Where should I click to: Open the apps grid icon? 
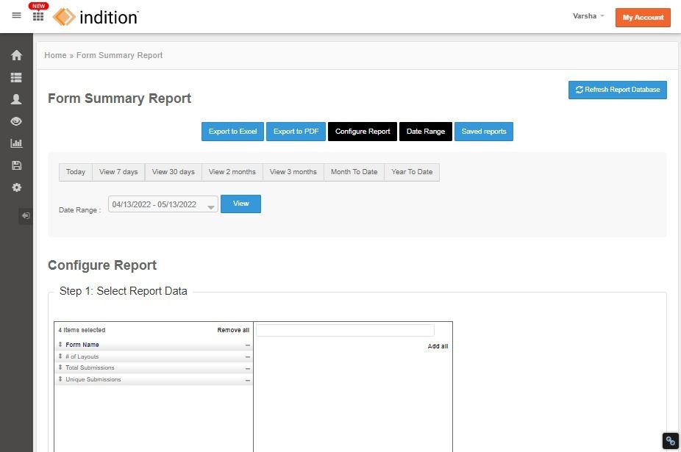click(38, 16)
